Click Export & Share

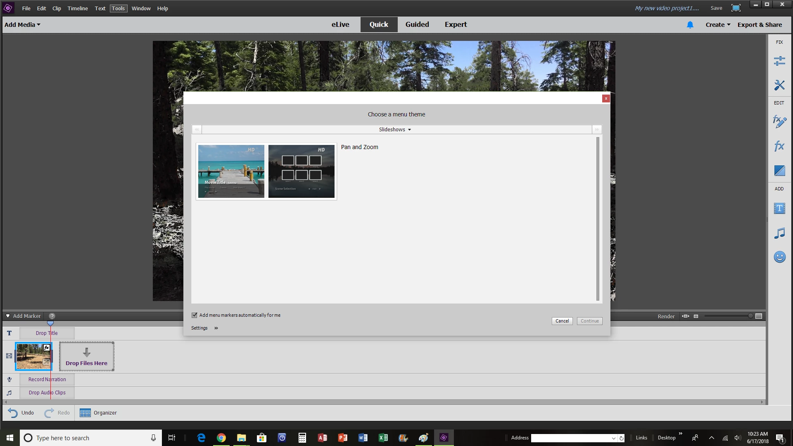(760, 25)
